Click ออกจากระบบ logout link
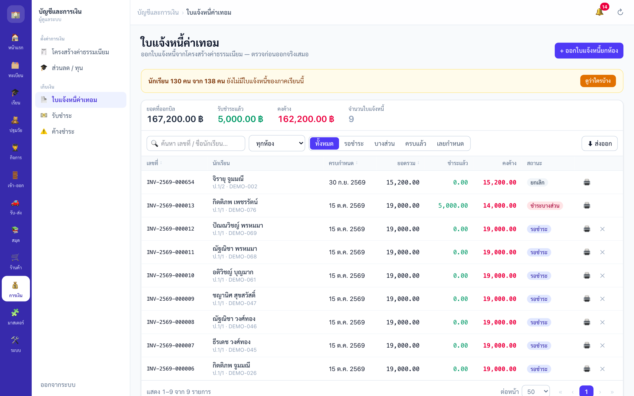The width and height of the screenshot is (634, 396). [x=58, y=385]
